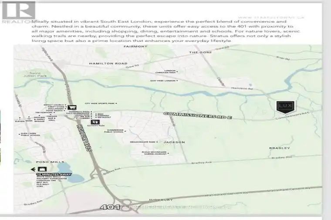Click the 'GROCERY & SWEET BAZAAR' label
The height and width of the screenshot is (220, 331).
pos(40,119)
